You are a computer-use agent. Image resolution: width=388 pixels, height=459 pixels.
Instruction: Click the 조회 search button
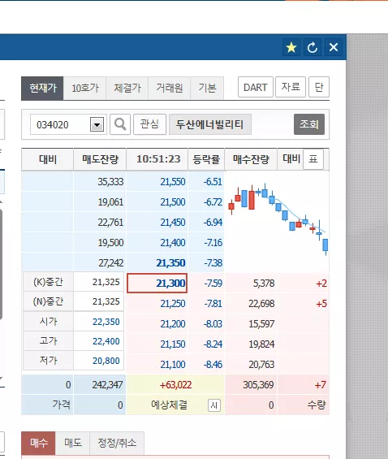pos(309,124)
